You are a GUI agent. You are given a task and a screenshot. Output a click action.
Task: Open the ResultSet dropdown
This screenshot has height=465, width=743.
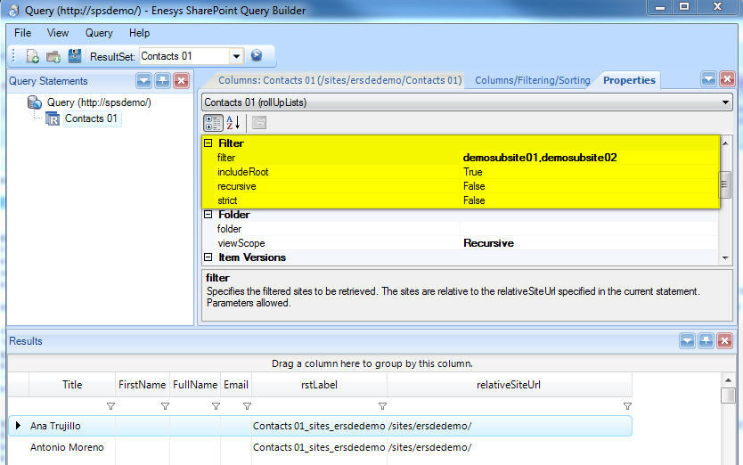click(236, 56)
